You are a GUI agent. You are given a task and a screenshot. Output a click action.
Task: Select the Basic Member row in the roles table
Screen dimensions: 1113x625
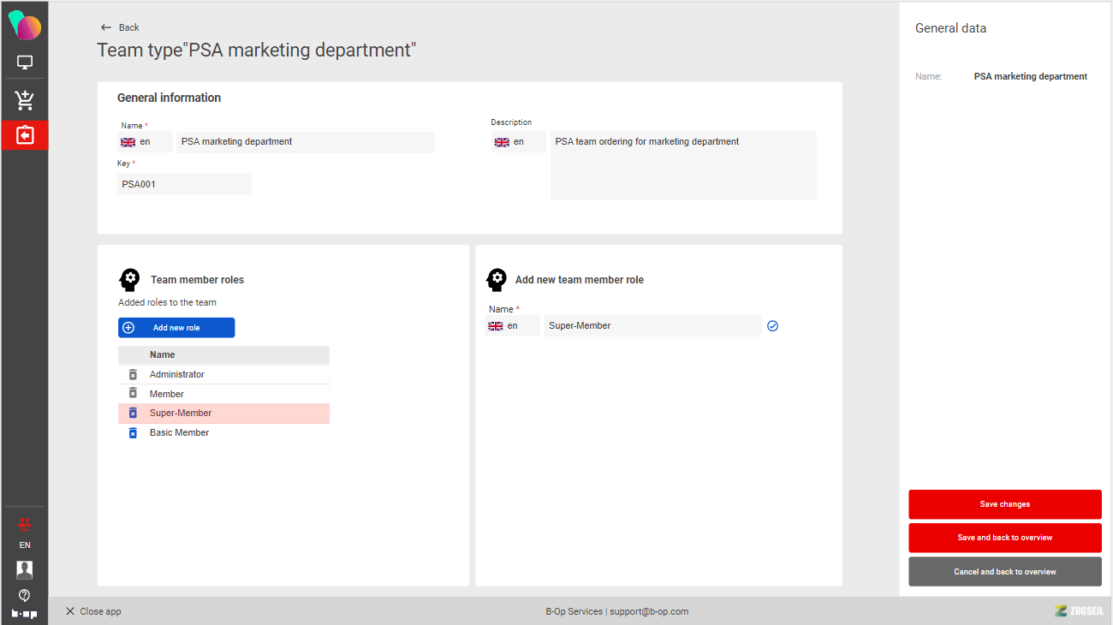click(223, 432)
